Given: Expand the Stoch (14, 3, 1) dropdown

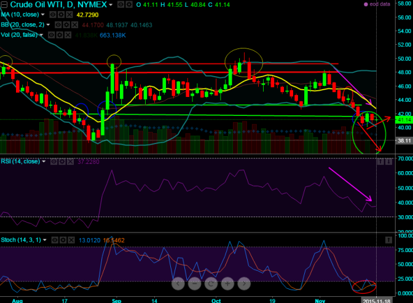Looking at the screenshot, I should tap(45, 240).
